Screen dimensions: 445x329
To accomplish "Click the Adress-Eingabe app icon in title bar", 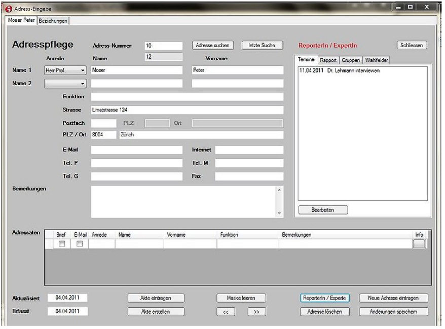I will pos(8,9).
